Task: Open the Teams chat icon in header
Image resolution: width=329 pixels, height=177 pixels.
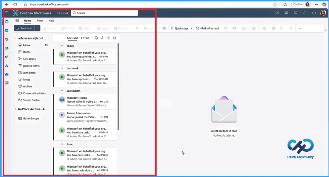Action: (277, 13)
